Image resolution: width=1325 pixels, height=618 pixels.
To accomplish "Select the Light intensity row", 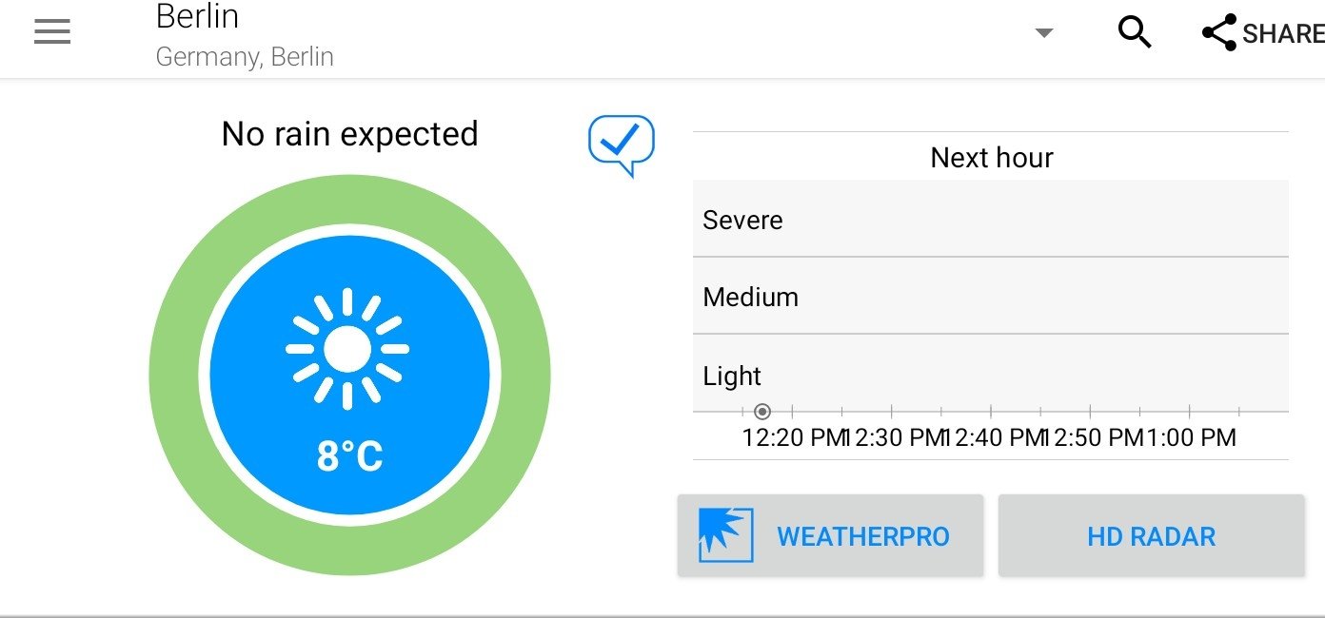I will [x=991, y=374].
